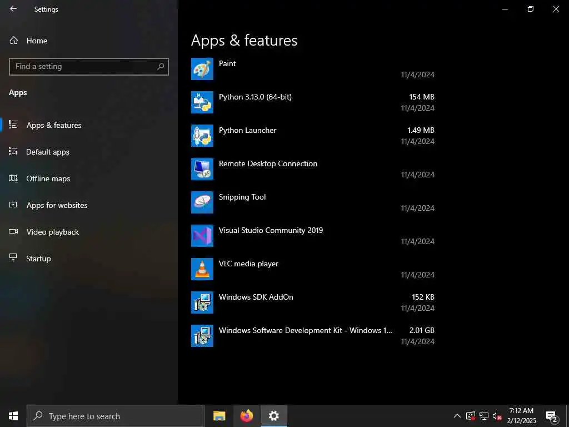
Task: Click the Video playback camera icon
Action: 13,232
